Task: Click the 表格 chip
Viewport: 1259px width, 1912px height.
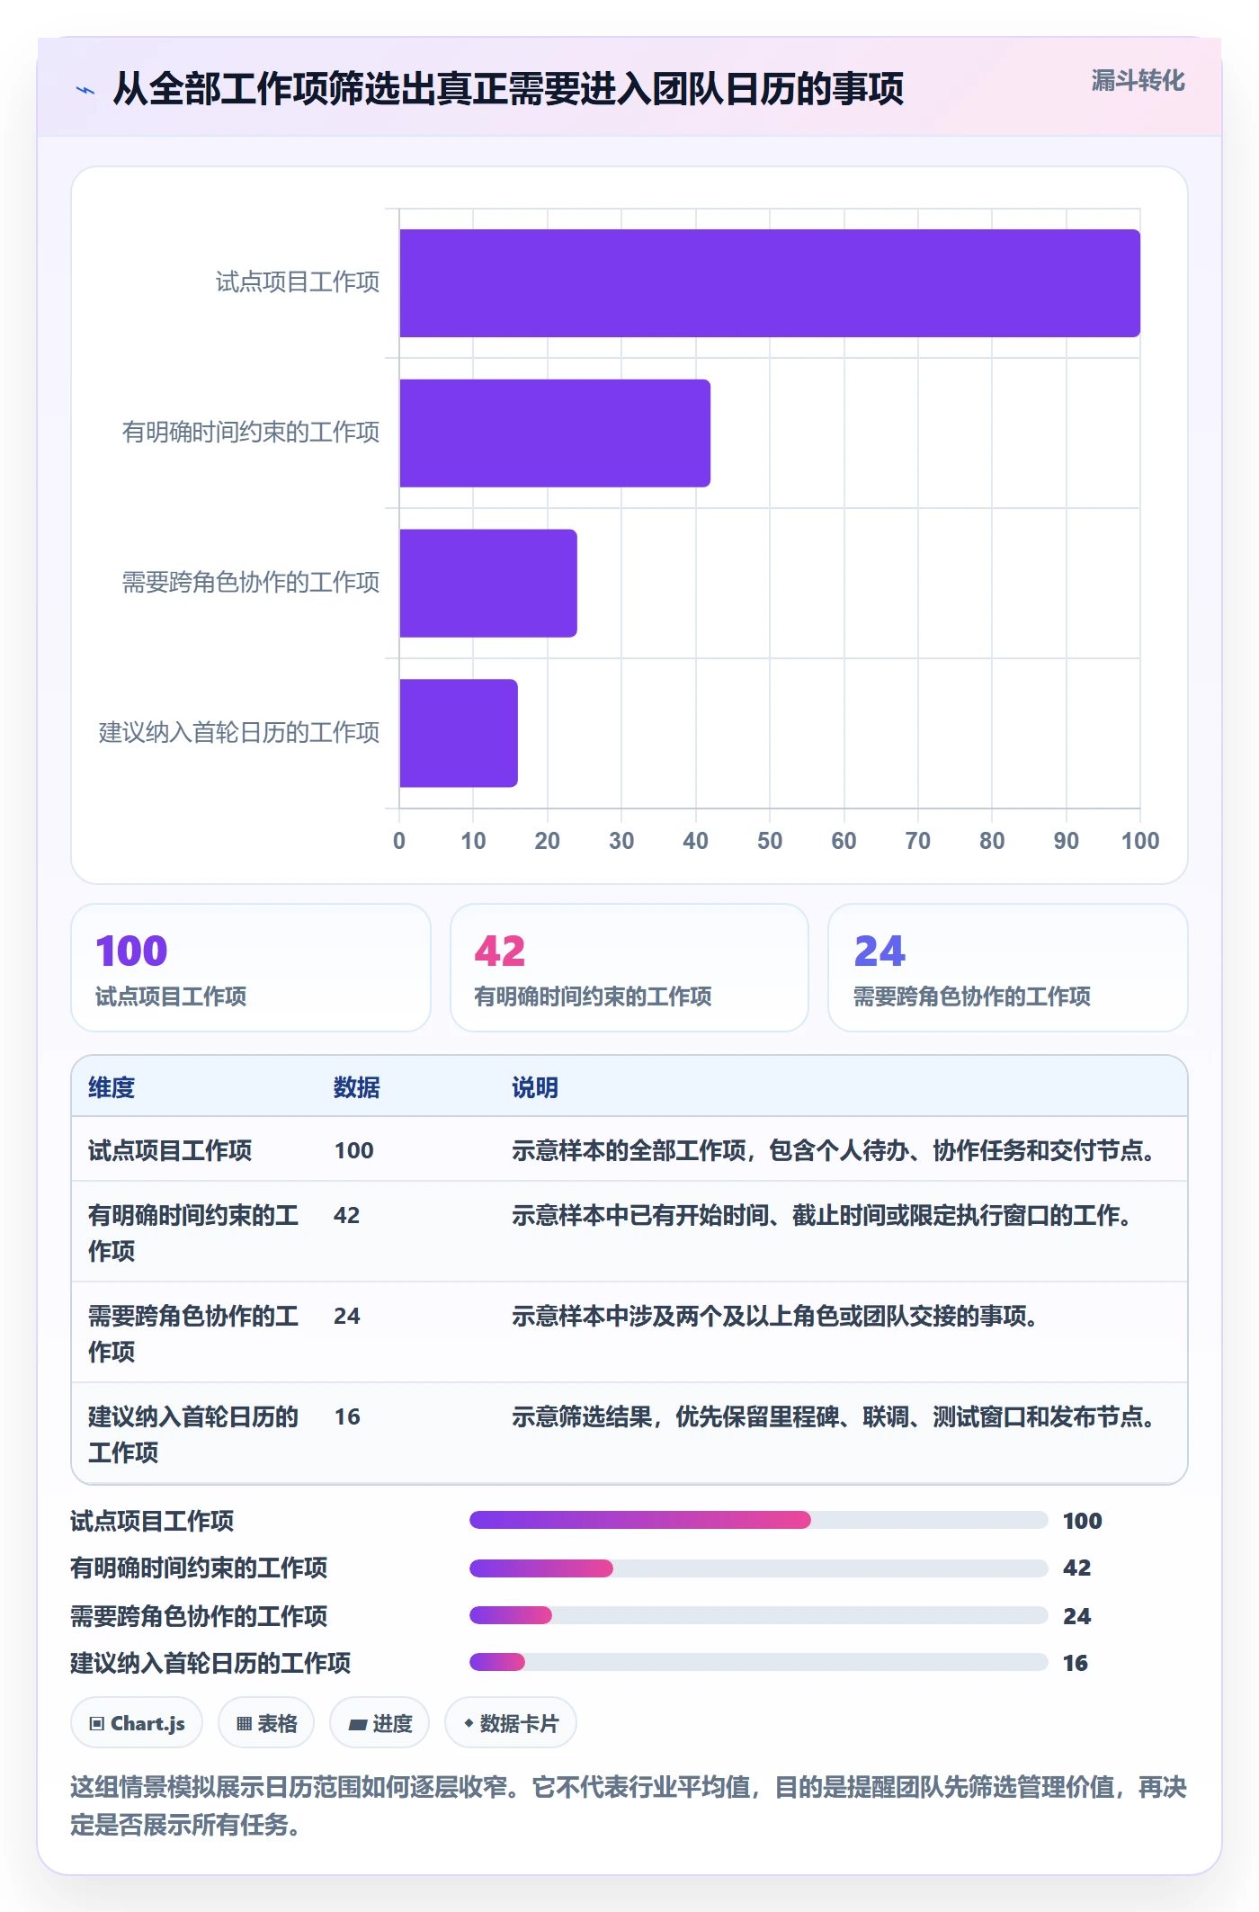Action: point(266,1723)
